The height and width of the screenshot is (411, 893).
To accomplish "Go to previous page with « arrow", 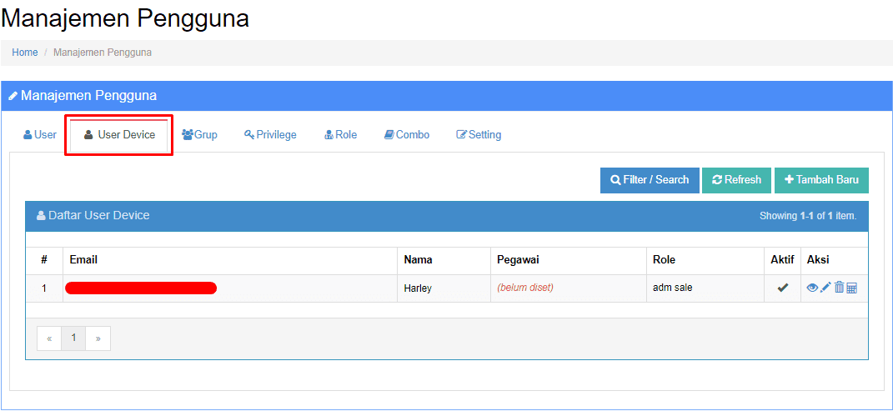I will 49,338.
